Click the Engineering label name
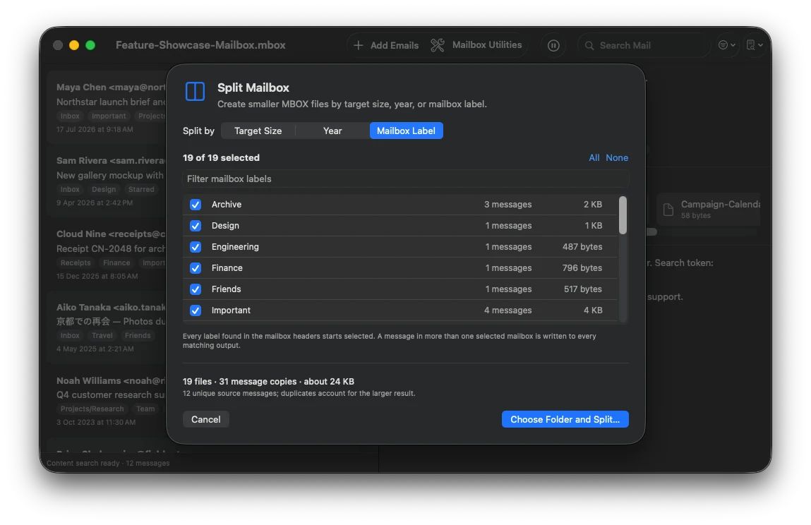 point(235,247)
